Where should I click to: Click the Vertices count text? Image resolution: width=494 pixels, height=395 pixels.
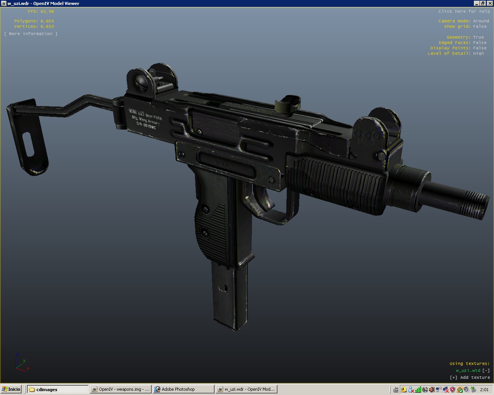34,27
